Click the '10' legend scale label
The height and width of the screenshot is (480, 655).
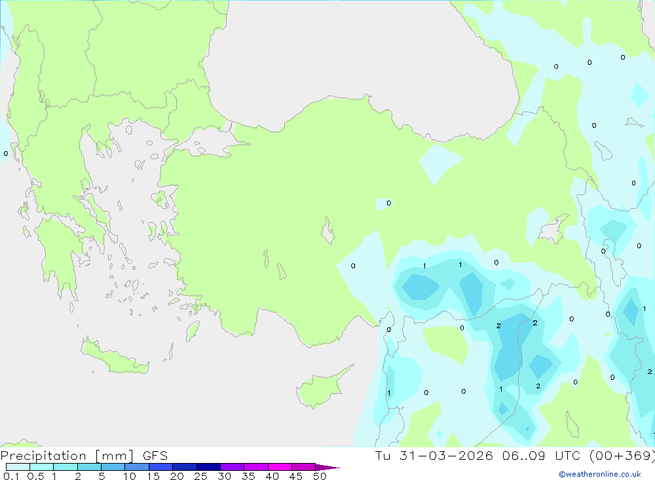pyautogui.click(x=130, y=476)
